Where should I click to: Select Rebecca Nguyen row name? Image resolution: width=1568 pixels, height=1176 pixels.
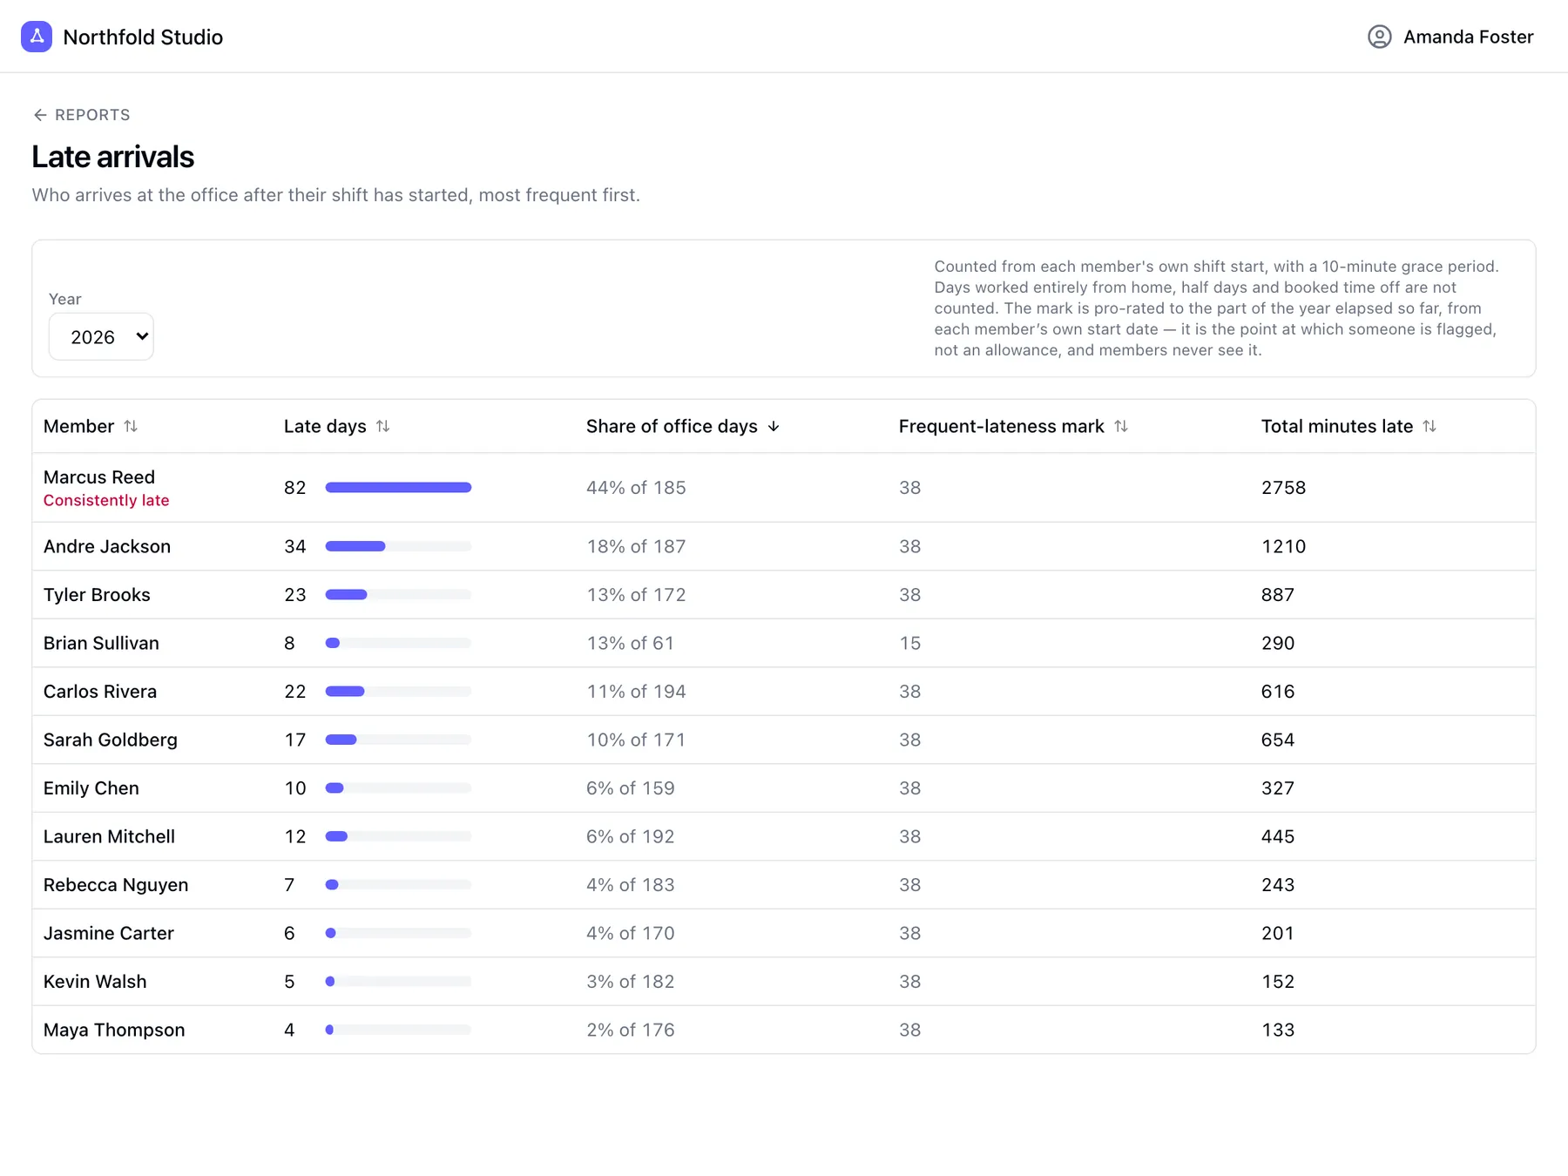pyautogui.click(x=116, y=885)
